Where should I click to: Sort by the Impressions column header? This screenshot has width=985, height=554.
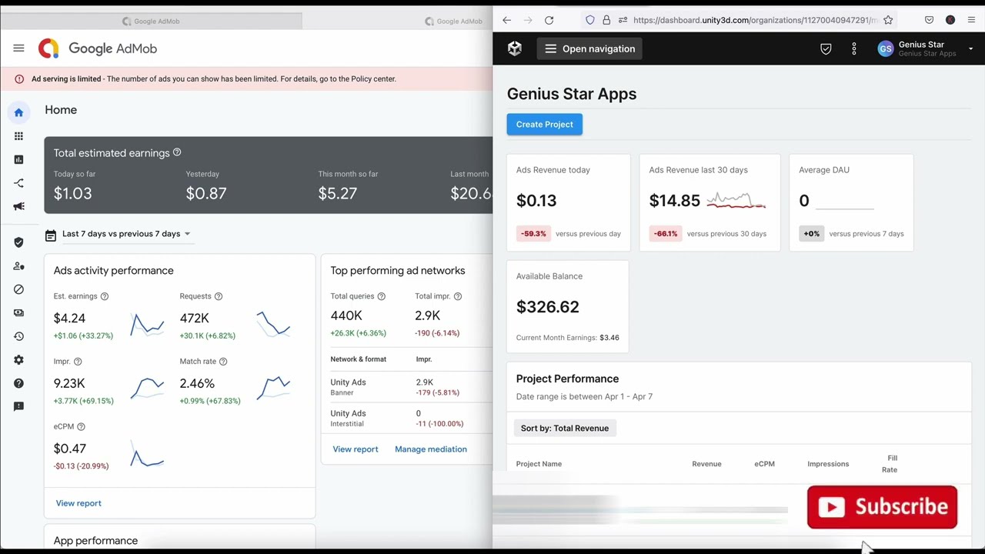828,464
